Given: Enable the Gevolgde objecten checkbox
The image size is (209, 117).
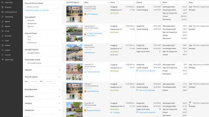Looking at the screenshot, I should 26,53.
